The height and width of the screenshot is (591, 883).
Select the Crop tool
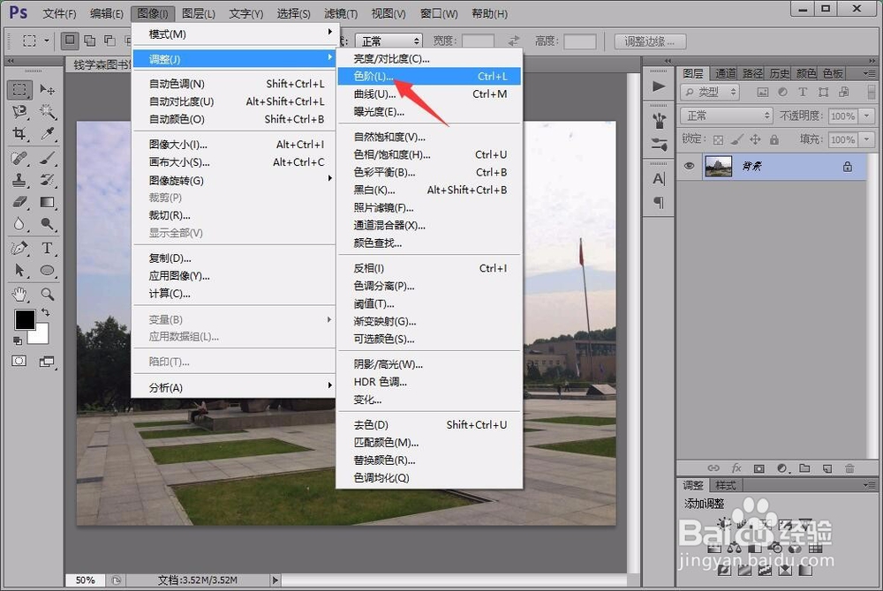(19, 134)
